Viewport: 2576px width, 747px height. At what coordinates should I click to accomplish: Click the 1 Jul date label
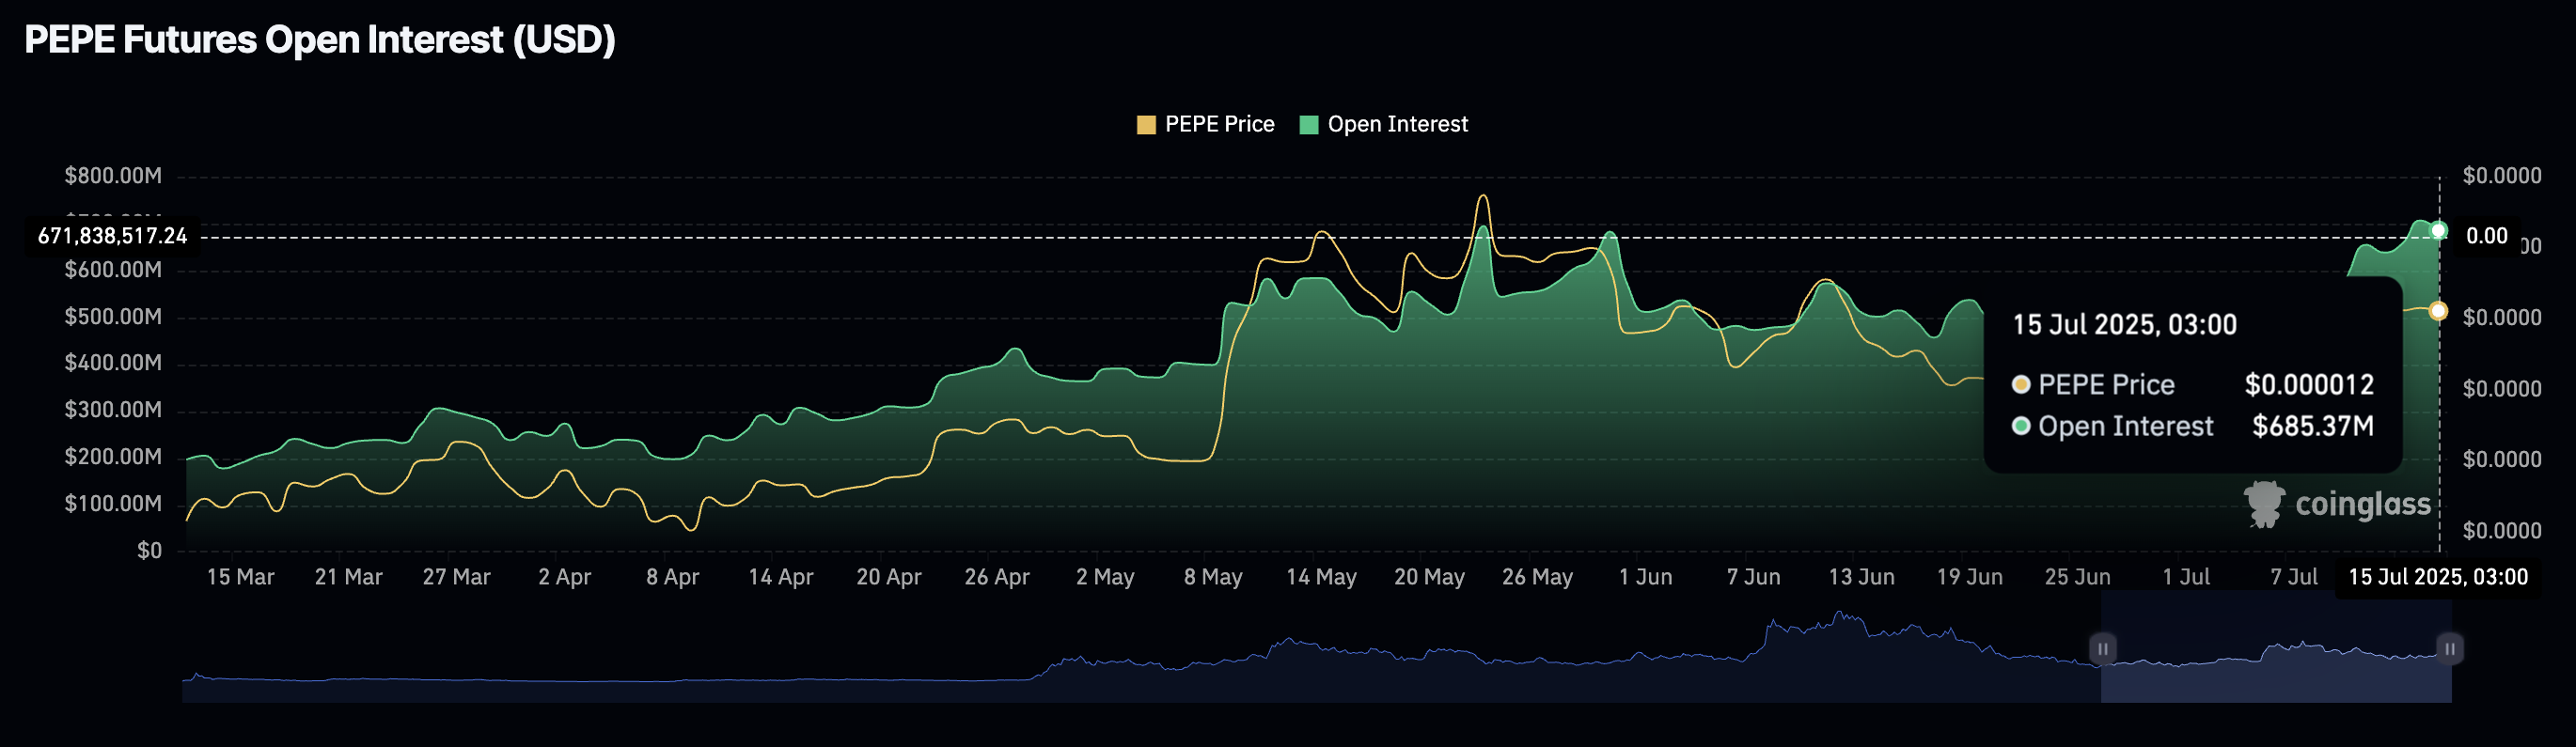[2186, 577]
